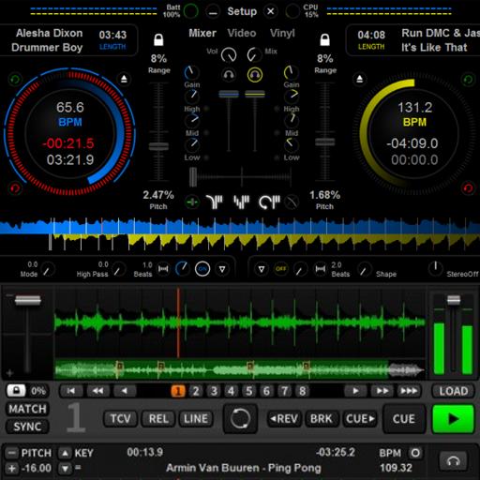
Task: Click the SYNC button
Action: (27, 427)
